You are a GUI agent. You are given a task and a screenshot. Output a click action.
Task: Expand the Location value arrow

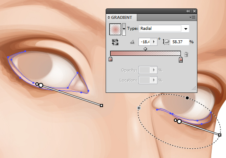(x=154, y=80)
